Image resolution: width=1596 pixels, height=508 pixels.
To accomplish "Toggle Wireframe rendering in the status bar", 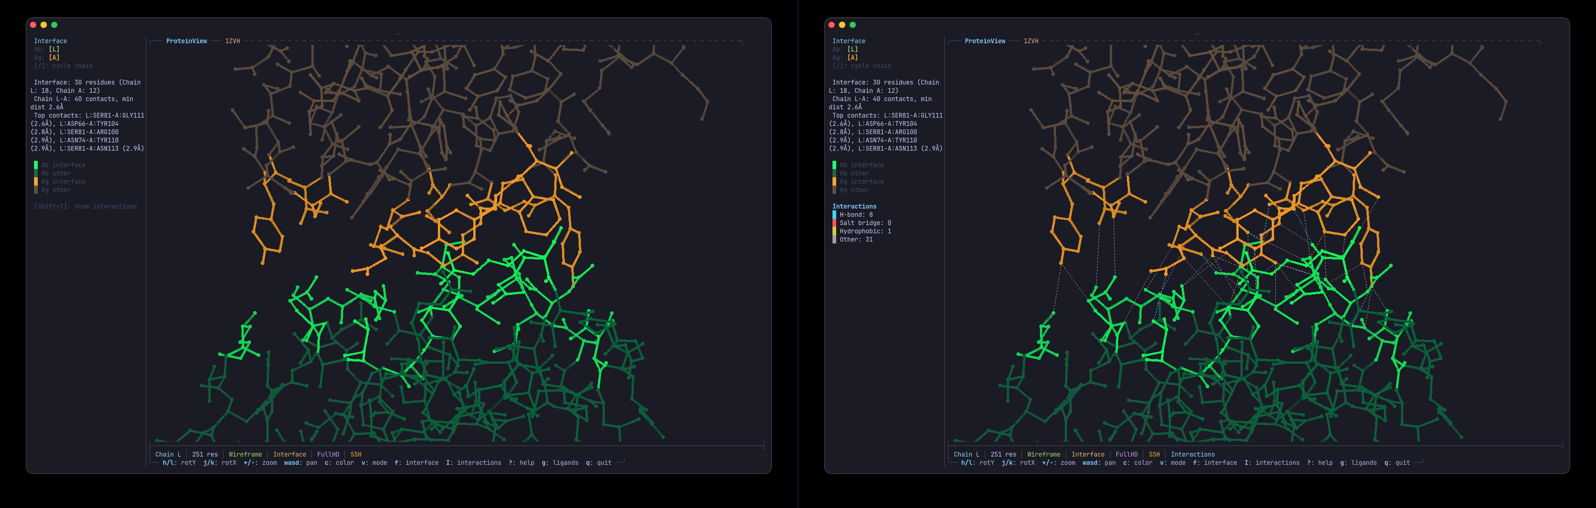I will click(x=245, y=453).
